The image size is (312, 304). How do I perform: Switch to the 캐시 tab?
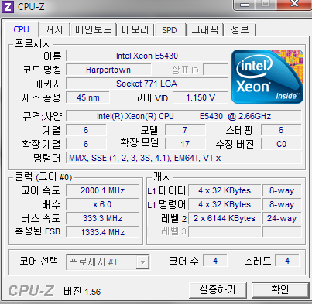(x=53, y=30)
